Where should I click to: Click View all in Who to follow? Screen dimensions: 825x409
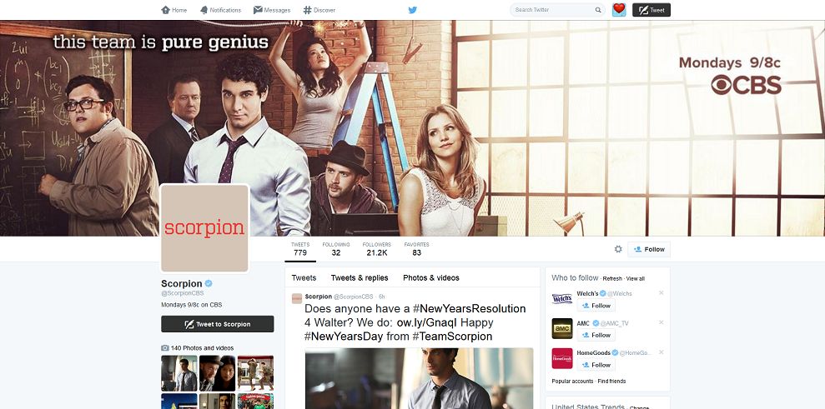click(x=635, y=278)
